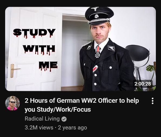
Task: Click the "2 years ago" upload date
Action: click(73, 128)
